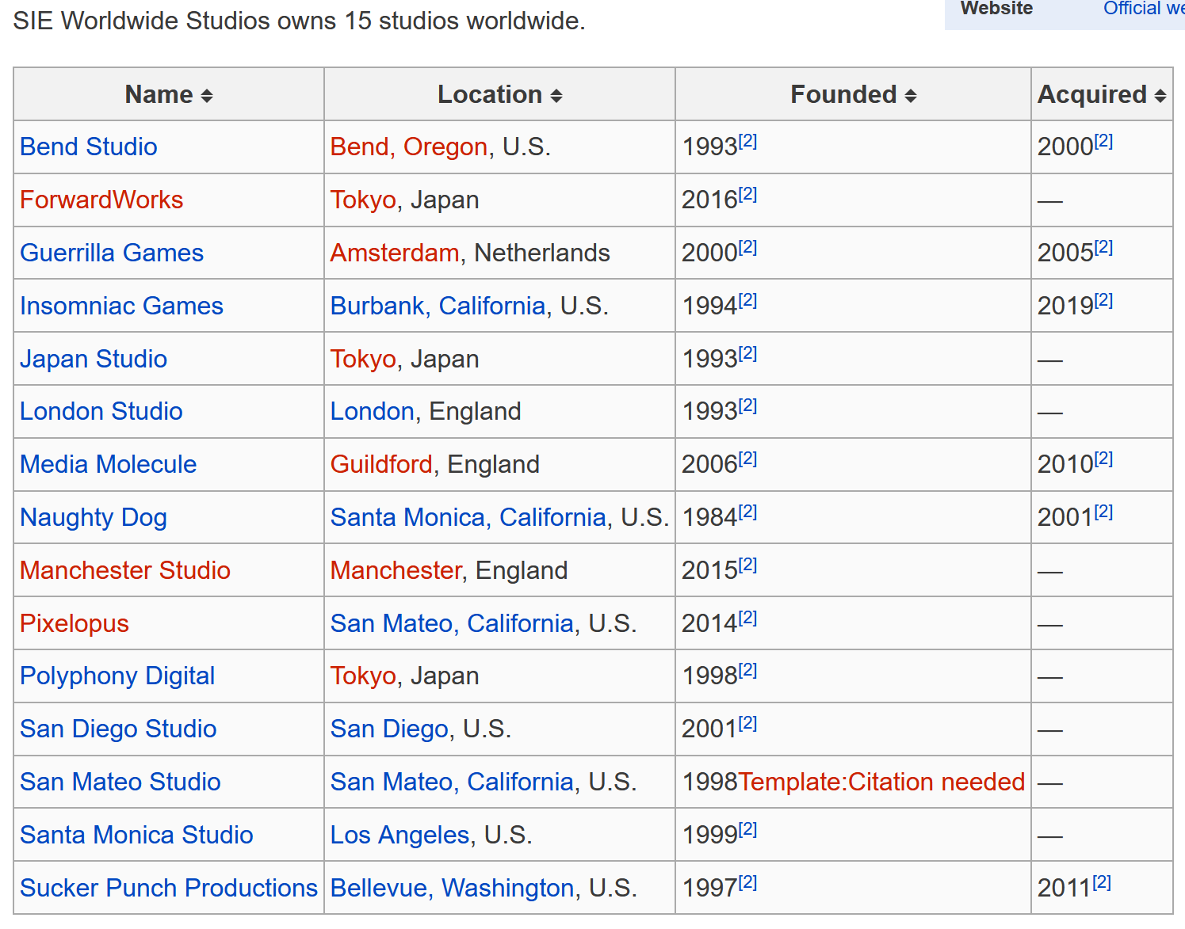Follow the Santa Monica, California location link
This screenshot has height=929, width=1185.
[x=468, y=517]
